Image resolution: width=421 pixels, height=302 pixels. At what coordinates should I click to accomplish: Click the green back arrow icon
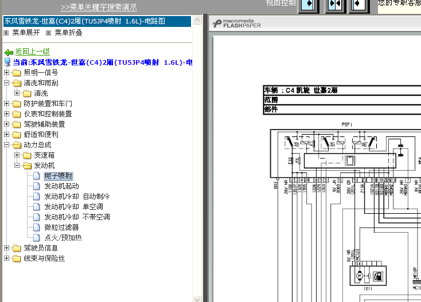pyautogui.click(x=9, y=52)
